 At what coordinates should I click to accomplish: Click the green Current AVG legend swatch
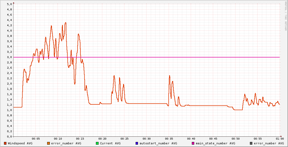[x=97, y=143]
